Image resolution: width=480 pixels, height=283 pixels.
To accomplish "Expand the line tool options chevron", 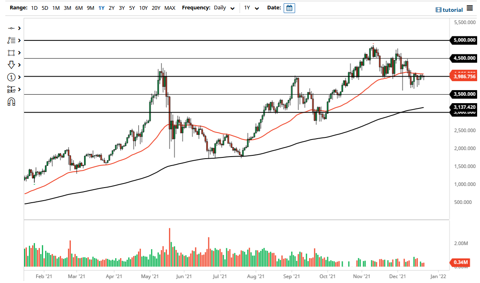I will 19,28.
